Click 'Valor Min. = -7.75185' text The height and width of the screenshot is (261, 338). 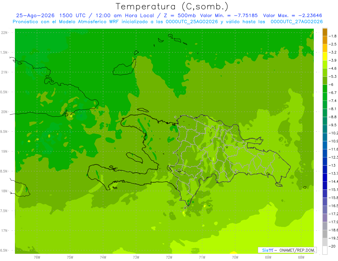[229, 15]
